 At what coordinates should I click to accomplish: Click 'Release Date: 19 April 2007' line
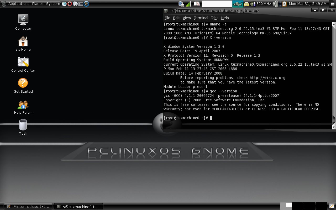[192, 51]
